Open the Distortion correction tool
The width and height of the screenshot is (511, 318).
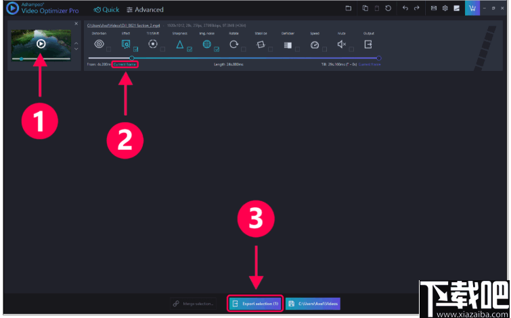point(99,44)
